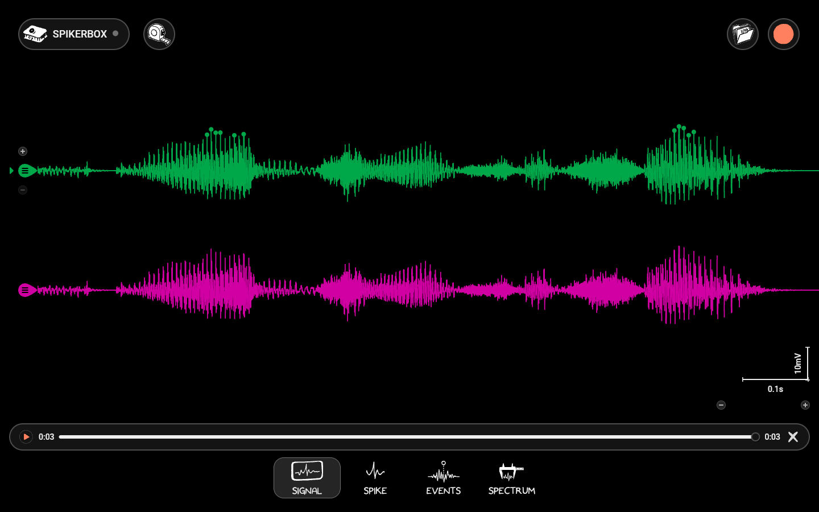The width and height of the screenshot is (819, 512).
Task: Click the total duration 0:03 beside close
Action: coord(772,437)
